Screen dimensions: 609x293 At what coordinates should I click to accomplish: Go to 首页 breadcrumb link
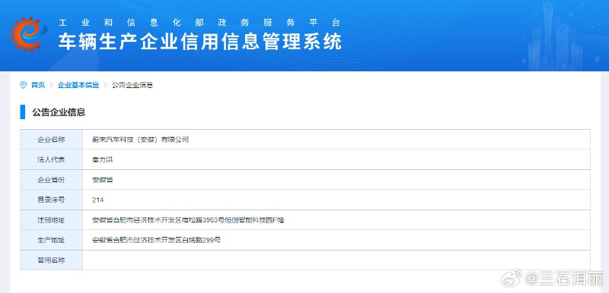(x=38, y=85)
